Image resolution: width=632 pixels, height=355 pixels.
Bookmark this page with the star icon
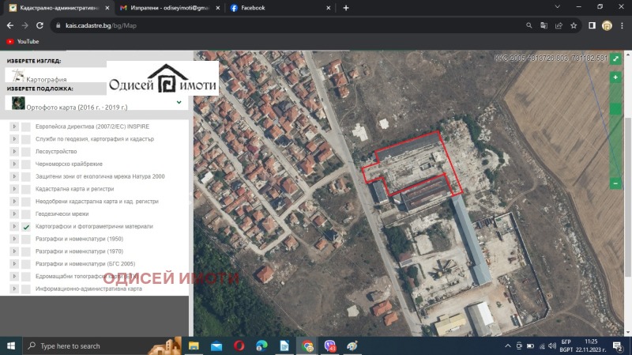click(x=574, y=25)
